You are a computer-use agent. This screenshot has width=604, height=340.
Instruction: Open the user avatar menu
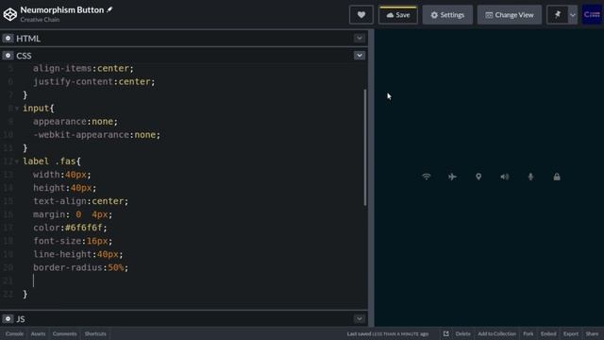click(592, 15)
